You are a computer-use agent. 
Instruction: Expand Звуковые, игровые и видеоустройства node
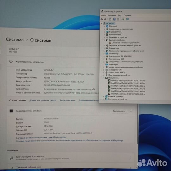click(x=104, y=46)
